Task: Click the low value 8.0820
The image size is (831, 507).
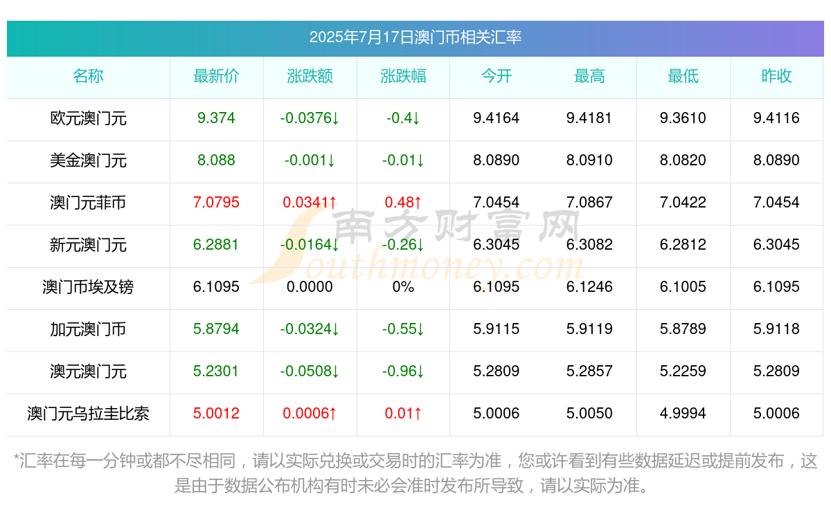Action: [x=683, y=160]
